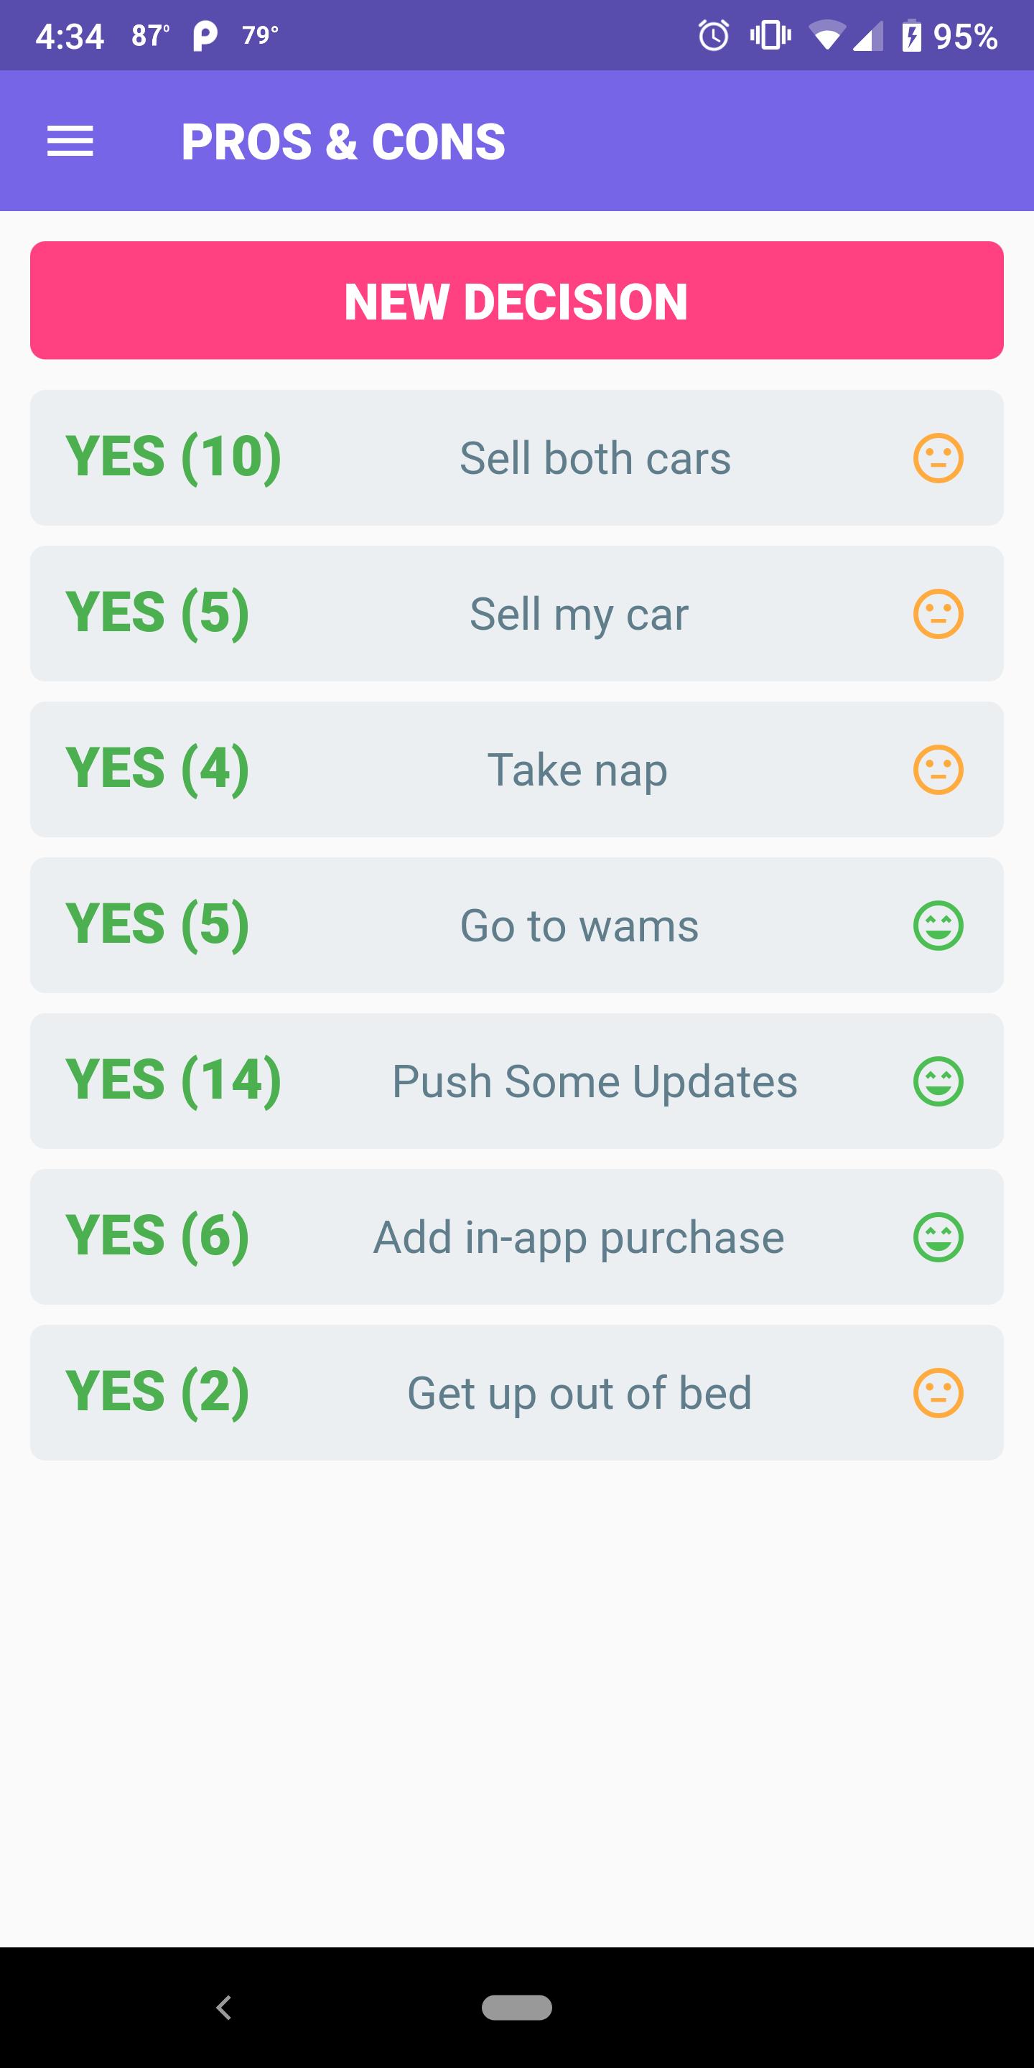Create a new decision with NEW DECISION button

pyautogui.click(x=517, y=300)
